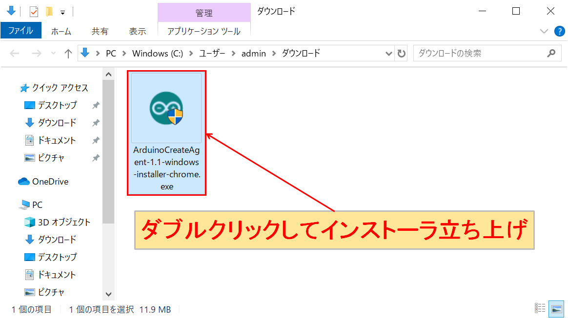Image resolution: width=568 pixels, height=318 pixels.
Task: Click the Properties icon in quick access toolbar
Action: [34, 11]
